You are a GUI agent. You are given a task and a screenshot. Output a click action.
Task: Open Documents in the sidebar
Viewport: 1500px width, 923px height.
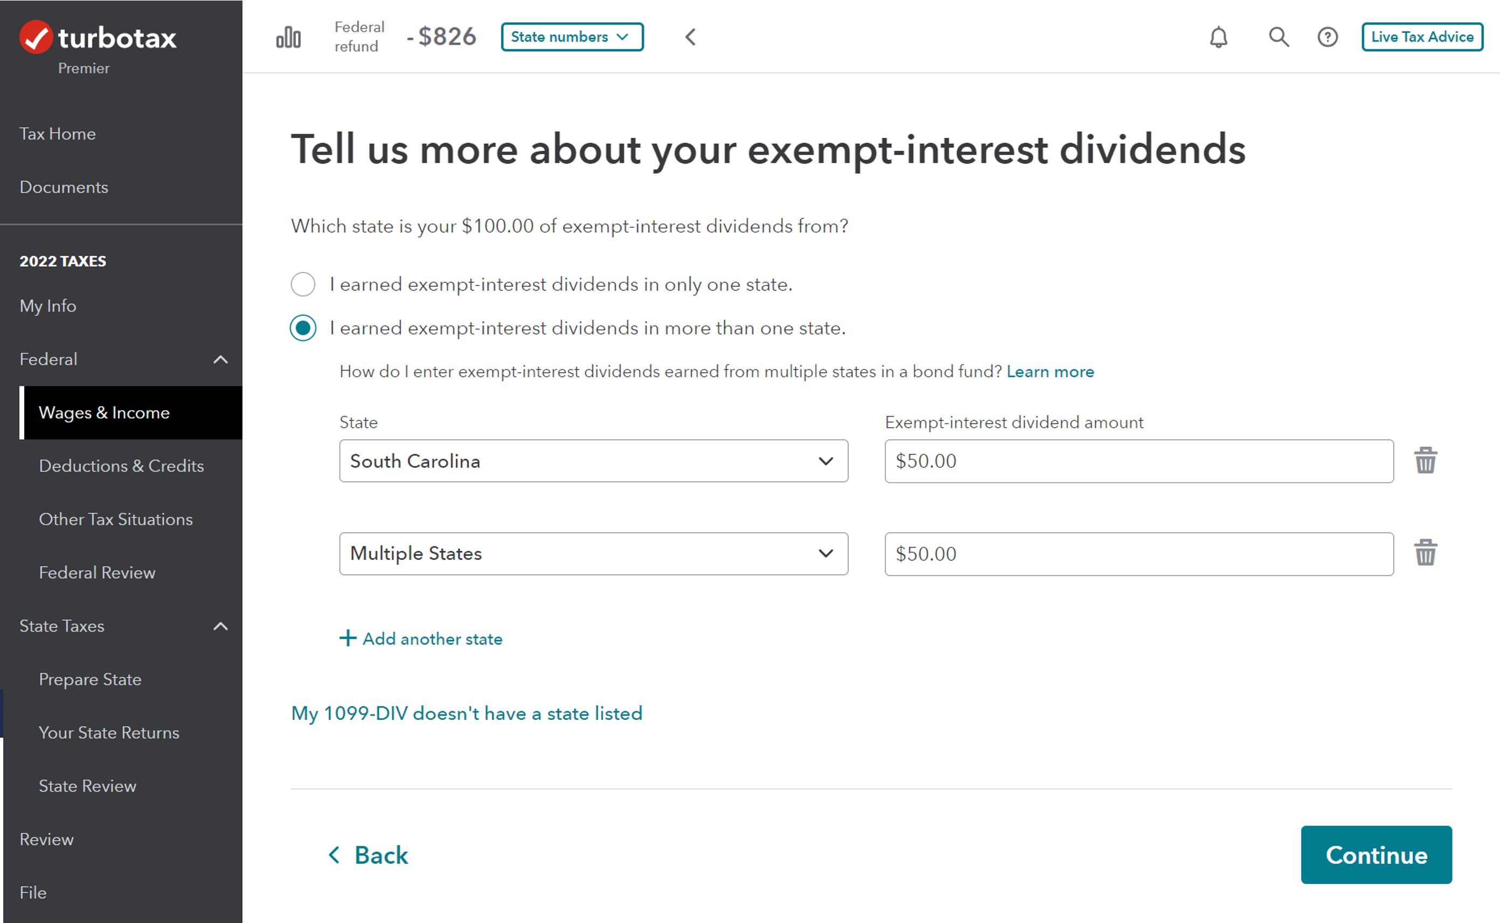64,187
